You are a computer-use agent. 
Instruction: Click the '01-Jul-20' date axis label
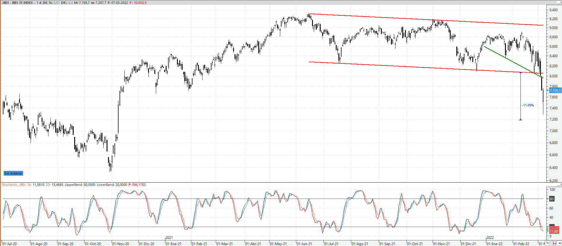click(x=10, y=244)
